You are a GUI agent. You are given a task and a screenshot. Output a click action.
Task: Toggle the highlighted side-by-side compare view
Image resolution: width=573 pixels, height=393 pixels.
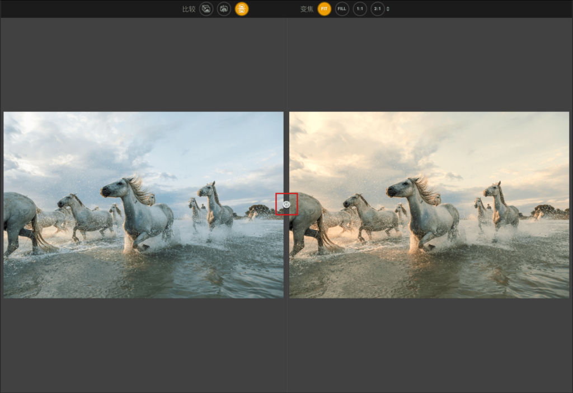point(242,9)
